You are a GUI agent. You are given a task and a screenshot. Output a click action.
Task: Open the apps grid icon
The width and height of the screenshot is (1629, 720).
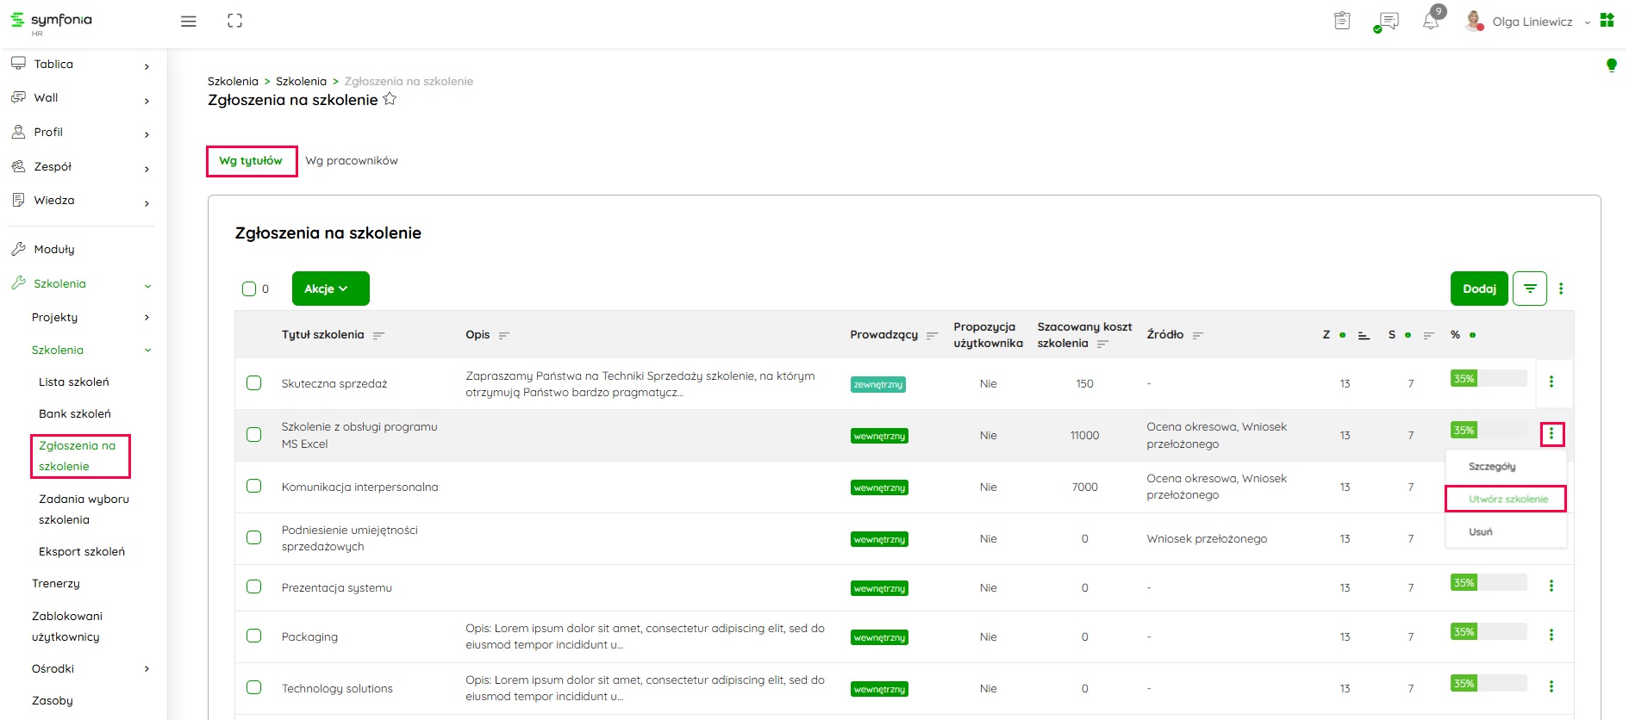[1607, 21]
